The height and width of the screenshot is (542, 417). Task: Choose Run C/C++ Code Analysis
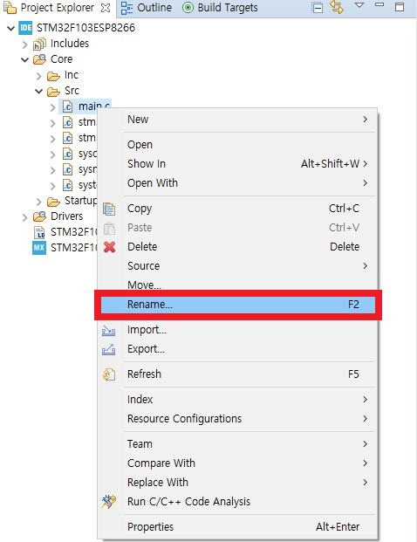click(x=237, y=502)
